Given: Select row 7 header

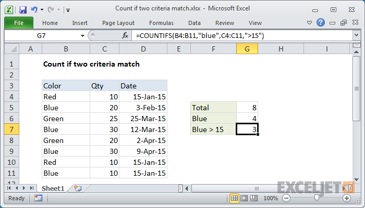Looking at the screenshot, I should pos(11,129).
